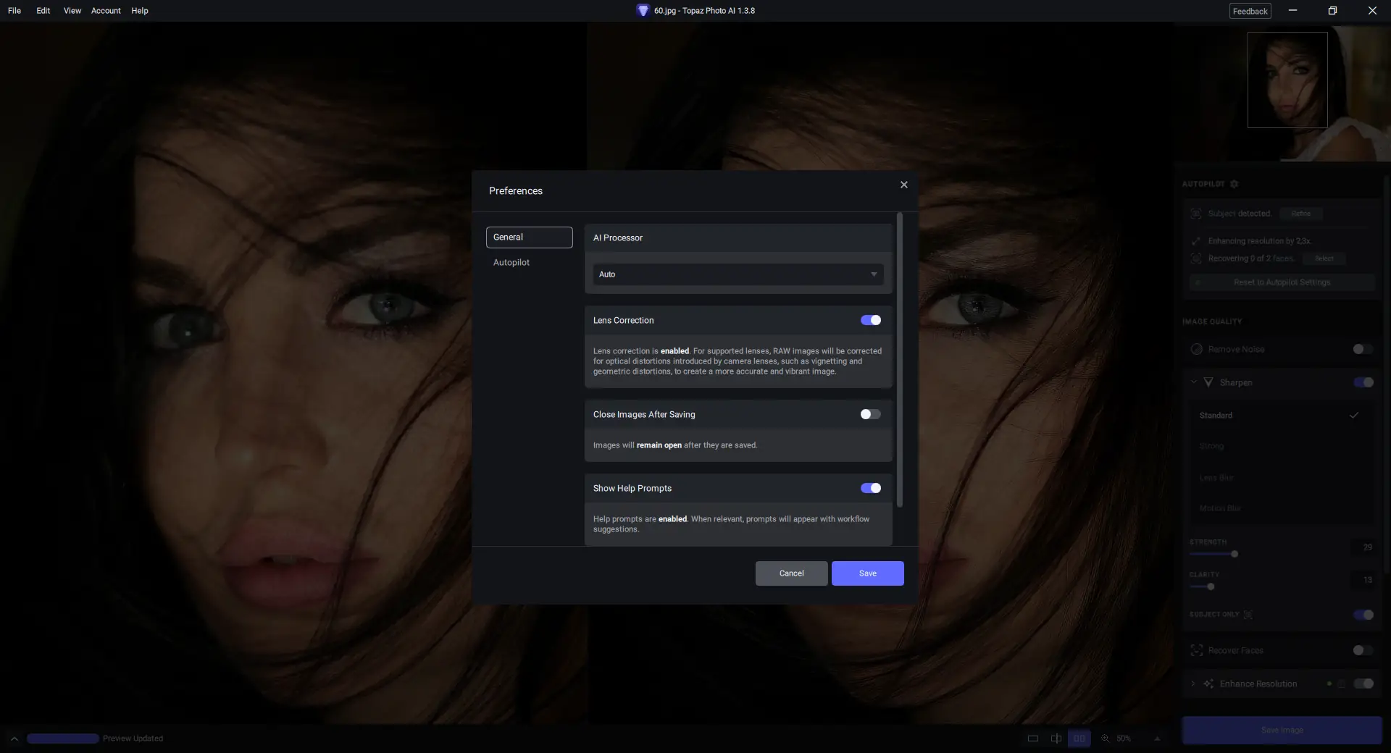This screenshot has height=753, width=1391.
Task: Click the Refine subject button
Action: (x=1300, y=214)
